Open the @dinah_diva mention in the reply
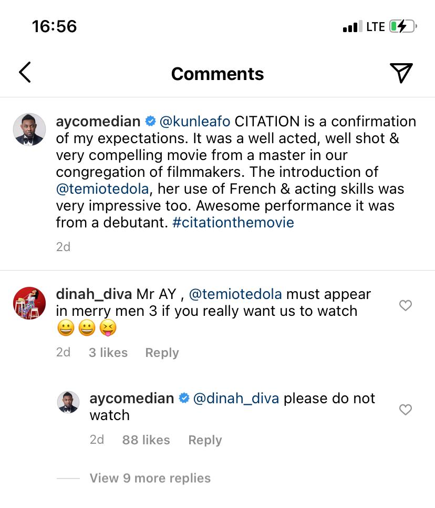The width and height of the screenshot is (435, 508). [236, 399]
